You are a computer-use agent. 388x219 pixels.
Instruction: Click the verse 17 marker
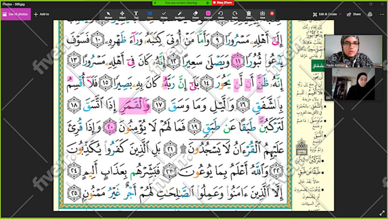159,105
